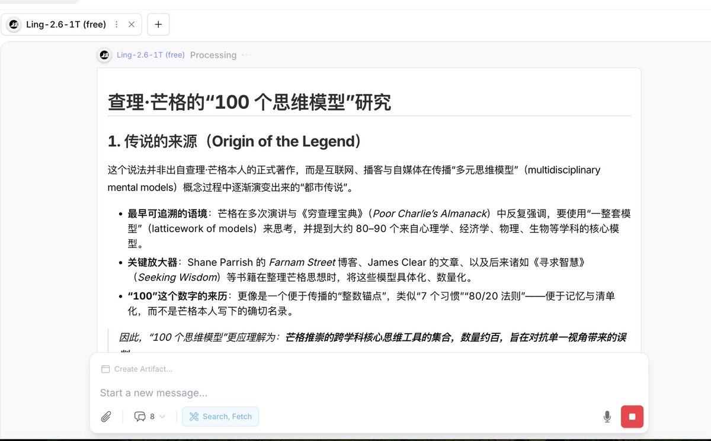
Task: Click bullet text 关键放大器
Action: 152,262
